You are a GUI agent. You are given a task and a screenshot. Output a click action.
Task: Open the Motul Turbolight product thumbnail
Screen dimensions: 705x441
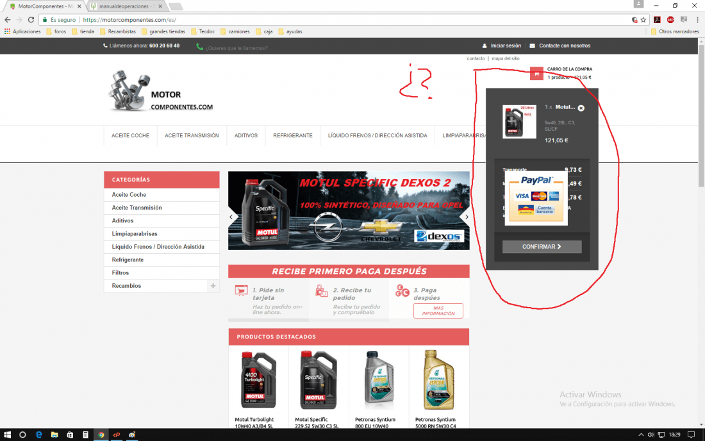click(x=258, y=380)
